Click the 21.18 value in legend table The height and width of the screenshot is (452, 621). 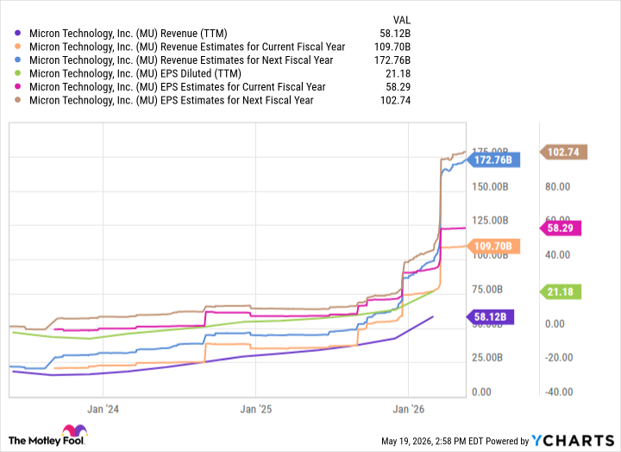tap(398, 73)
